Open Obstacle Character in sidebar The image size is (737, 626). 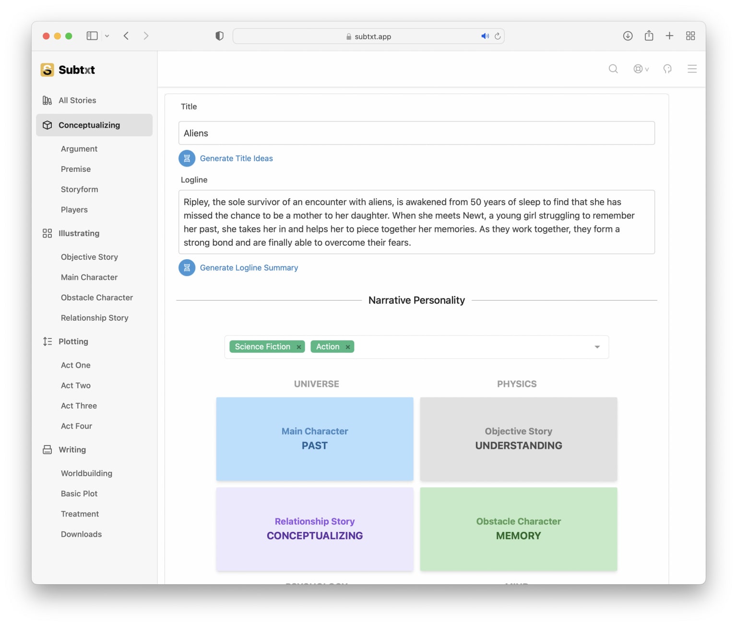(x=97, y=298)
